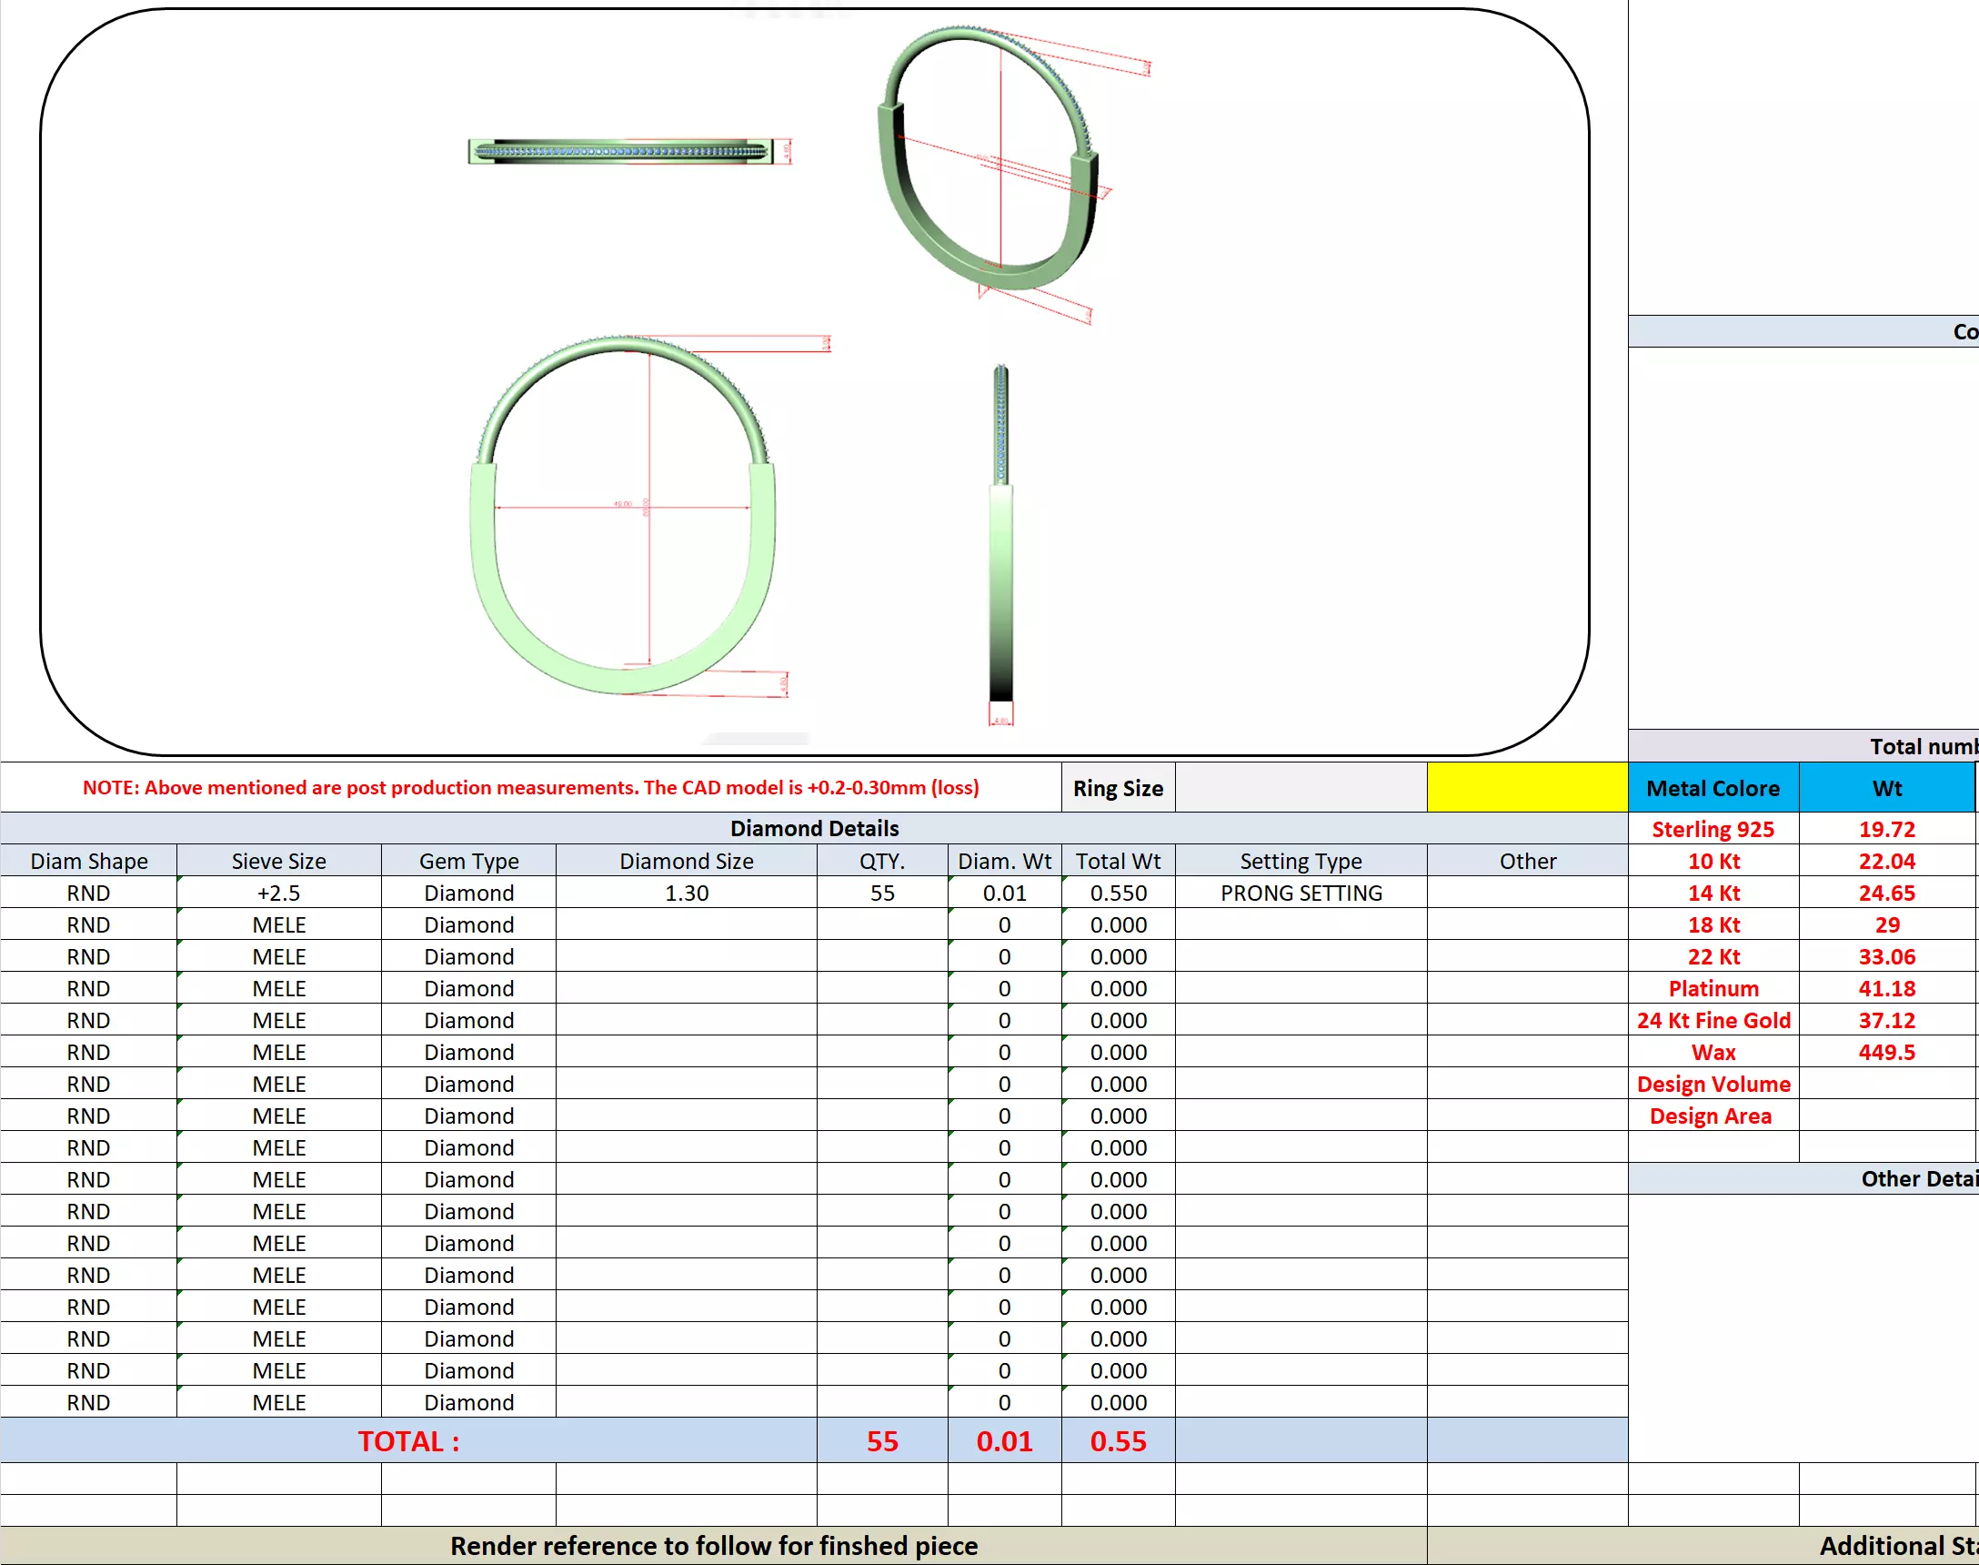
Task: Click the top view bracelet render
Action: click(x=621, y=151)
